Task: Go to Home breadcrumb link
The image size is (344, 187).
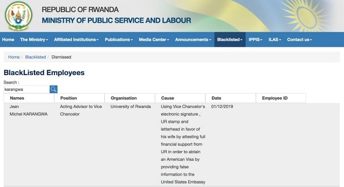Action: pos(14,57)
